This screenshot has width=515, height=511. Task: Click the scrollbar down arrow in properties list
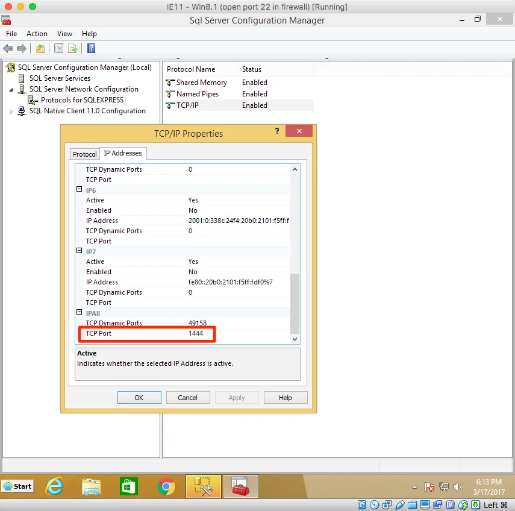click(295, 339)
